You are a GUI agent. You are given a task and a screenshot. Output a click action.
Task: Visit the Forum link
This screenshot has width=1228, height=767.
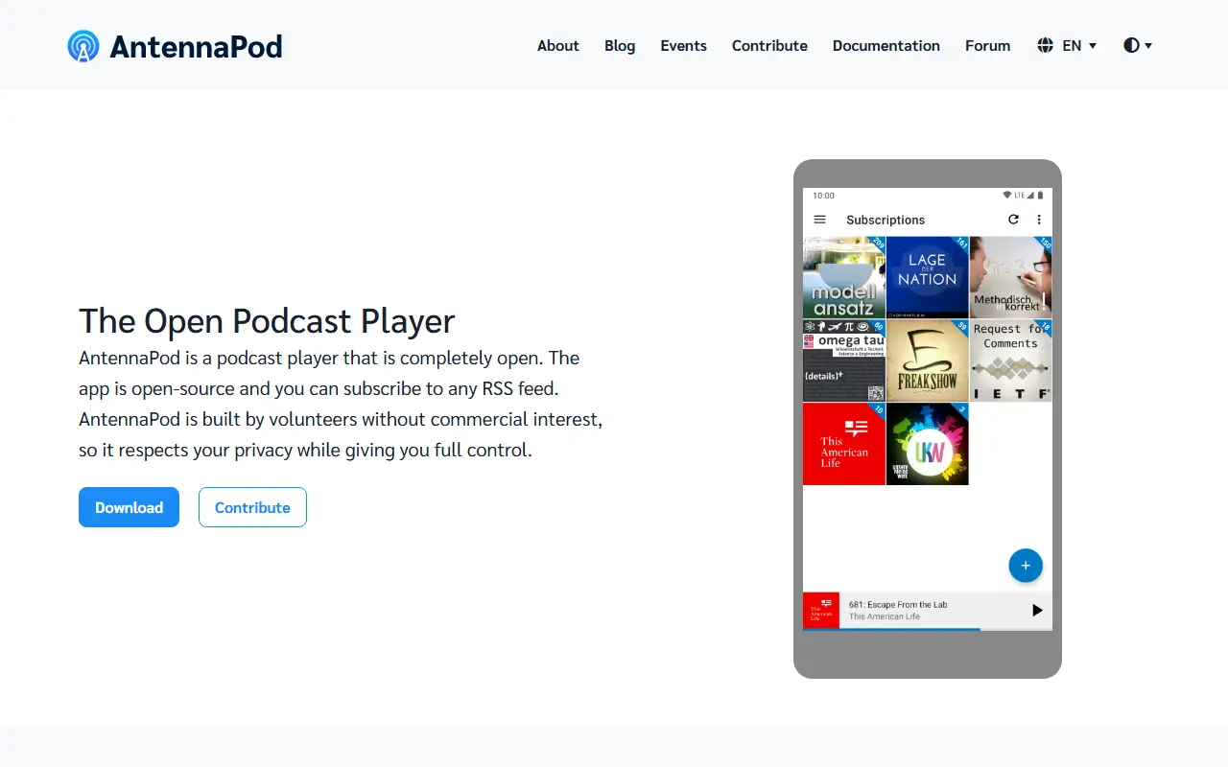click(987, 45)
